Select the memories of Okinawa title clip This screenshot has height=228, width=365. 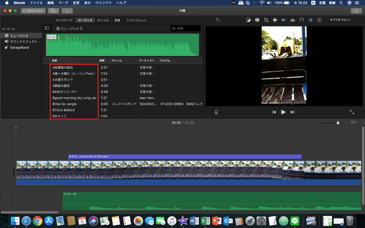coord(185,156)
